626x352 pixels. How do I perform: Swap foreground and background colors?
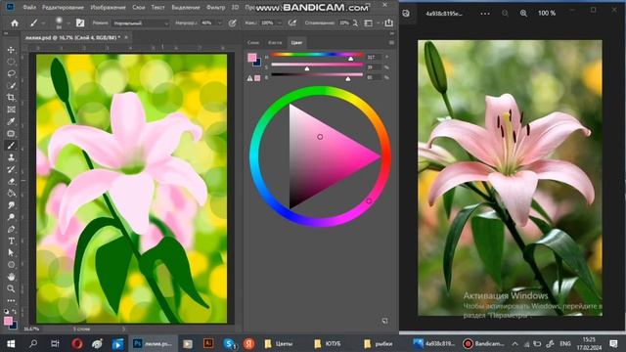tap(15, 312)
